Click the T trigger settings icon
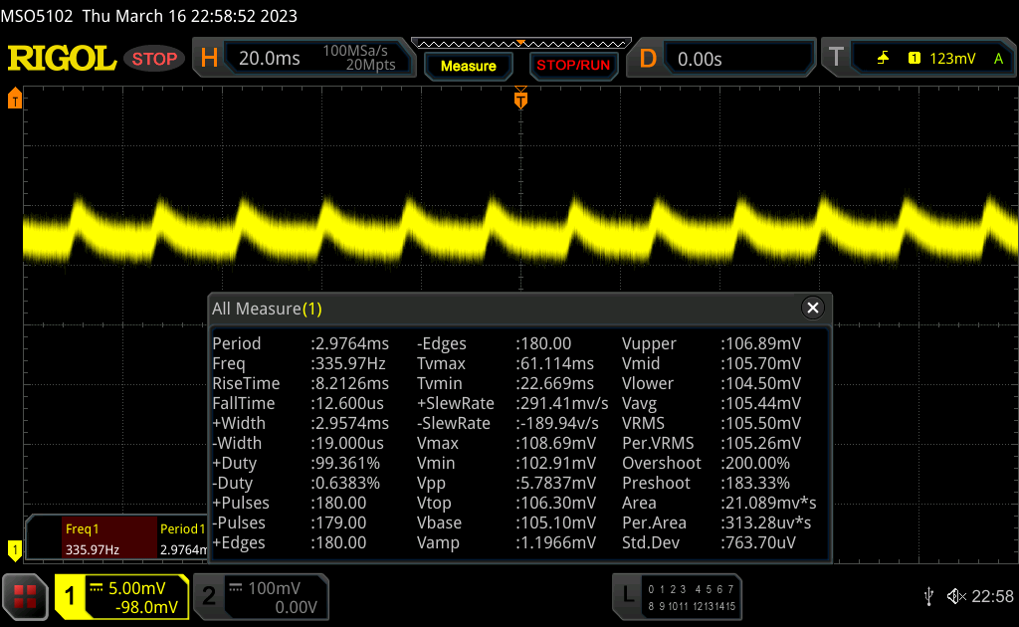The image size is (1019, 627). pos(836,59)
